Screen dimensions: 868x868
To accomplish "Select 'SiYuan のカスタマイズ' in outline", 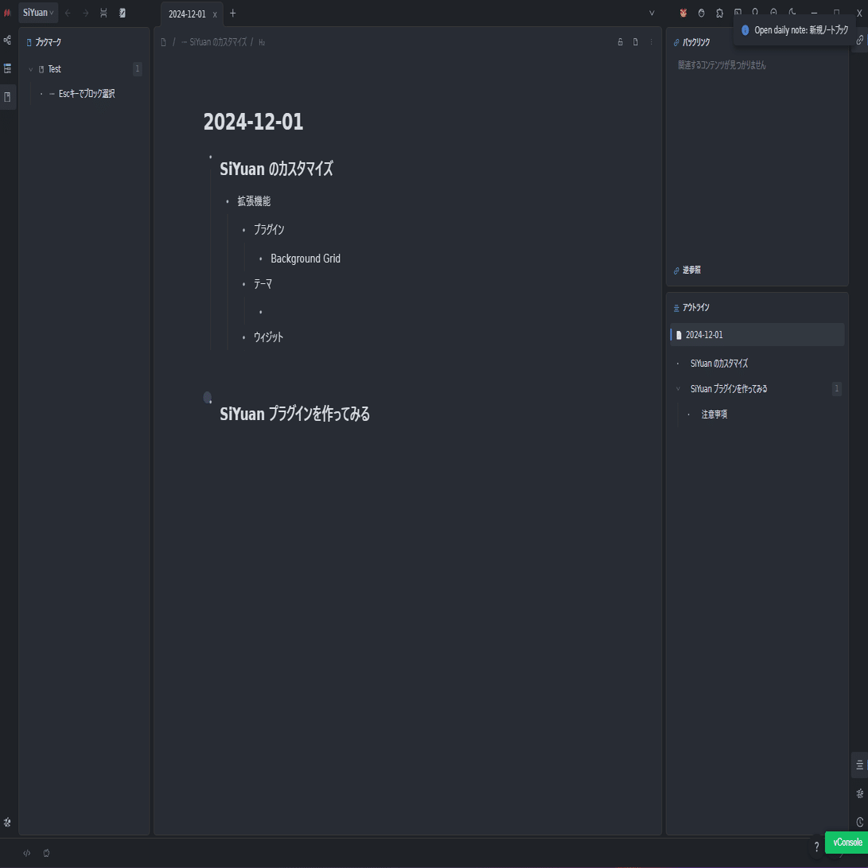I will 718,364.
